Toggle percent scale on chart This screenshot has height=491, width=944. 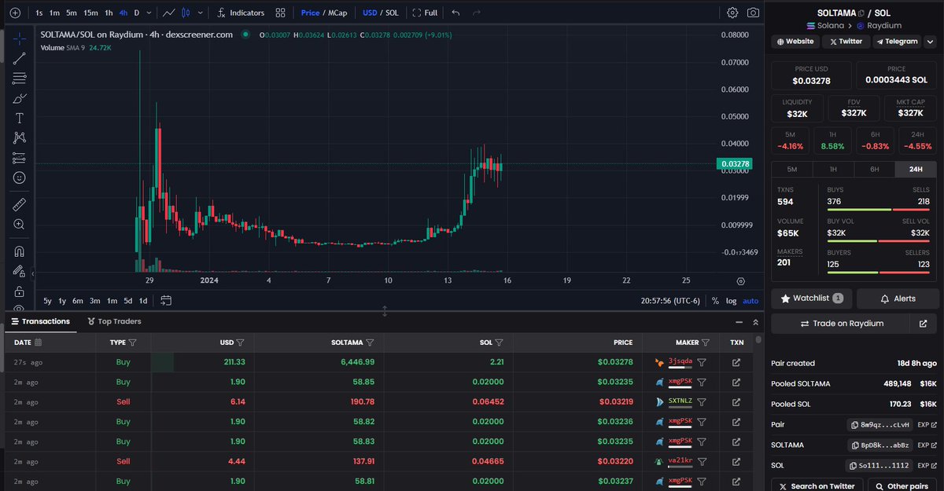tap(715, 300)
